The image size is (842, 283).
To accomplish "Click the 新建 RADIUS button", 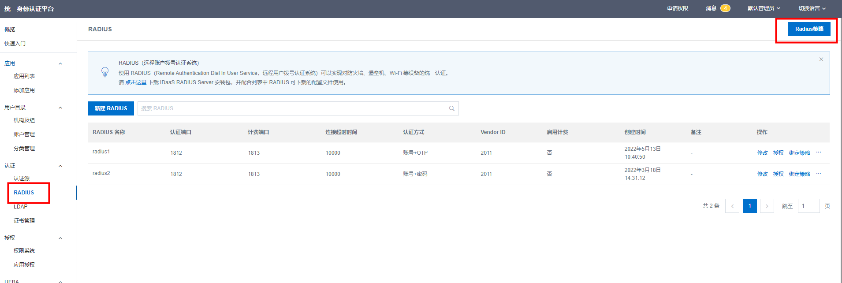I will coord(111,108).
